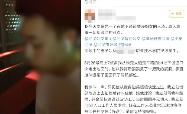Select the 公开 visibility label

tap(93, 2)
